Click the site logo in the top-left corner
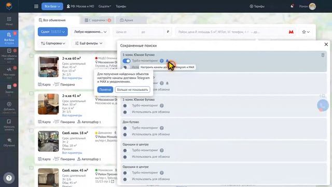This screenshot has width=332, height=187. point(9,6)
